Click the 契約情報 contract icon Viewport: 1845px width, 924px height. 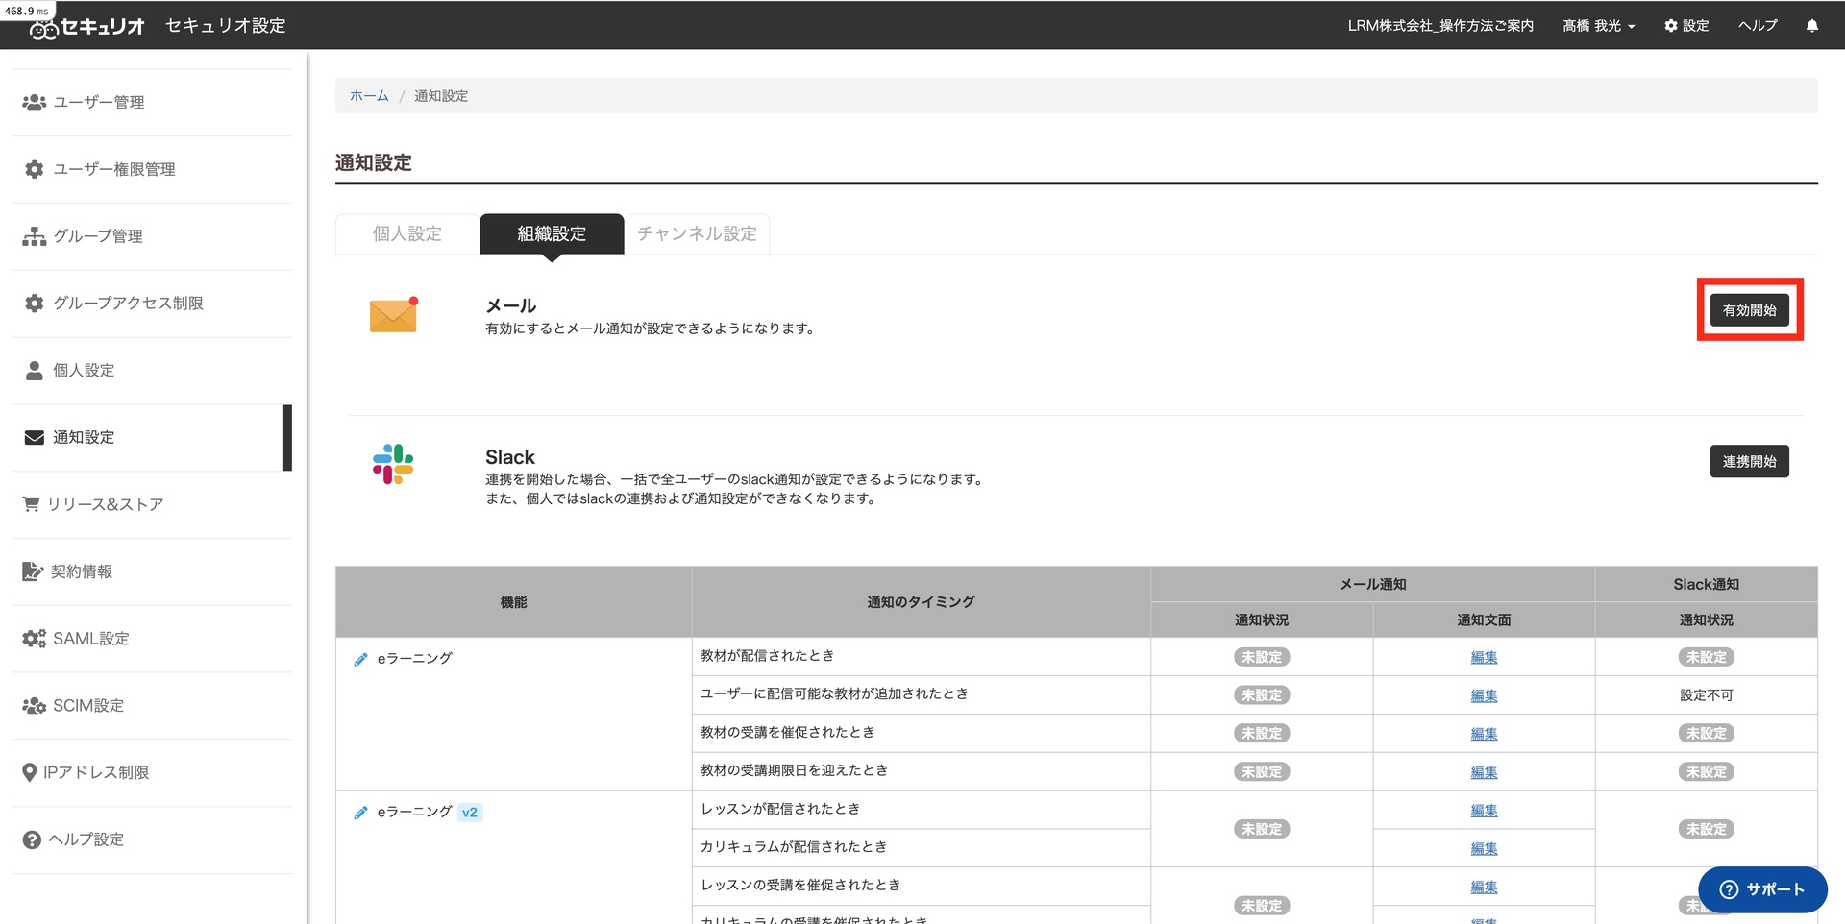click(33, 571)
